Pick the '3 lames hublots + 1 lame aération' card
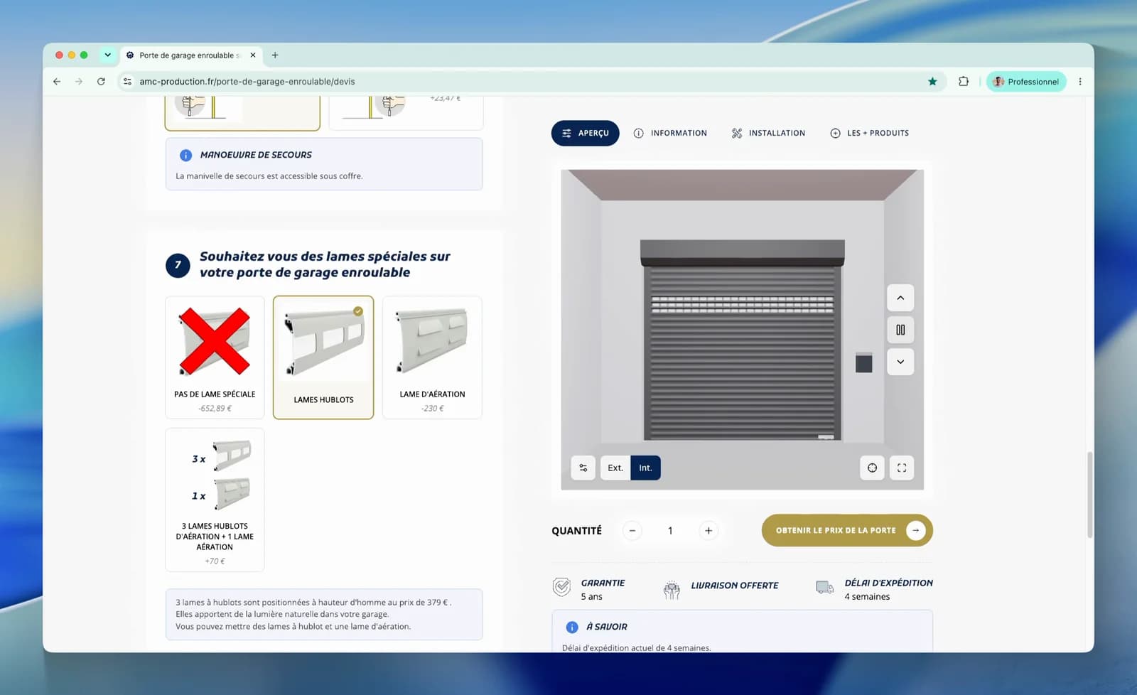1137x695 pixels. tap(215, 500)
